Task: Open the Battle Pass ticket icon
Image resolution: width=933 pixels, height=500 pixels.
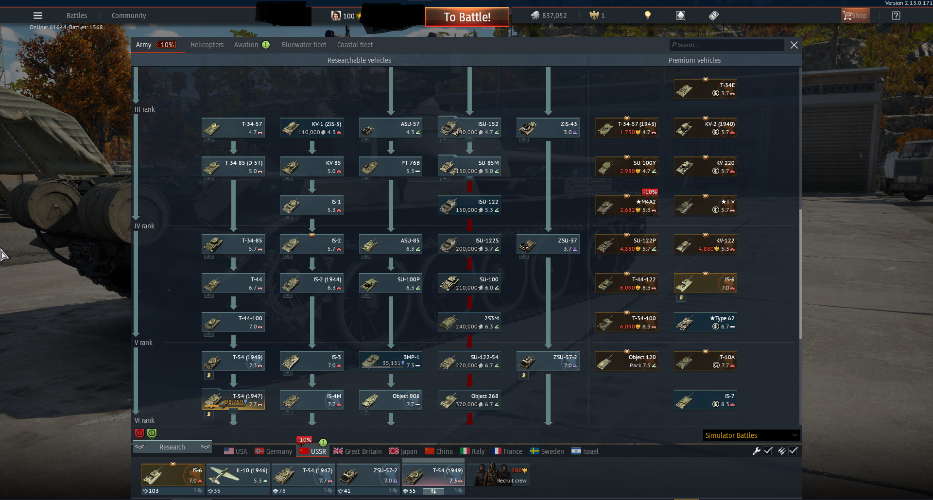Action: pos(713,16)
